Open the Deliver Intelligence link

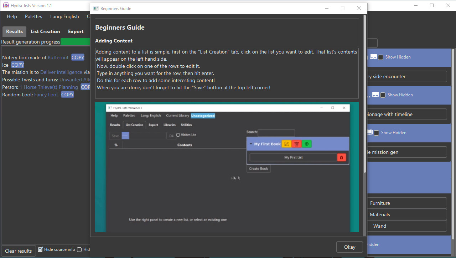[x=61, y=72]
